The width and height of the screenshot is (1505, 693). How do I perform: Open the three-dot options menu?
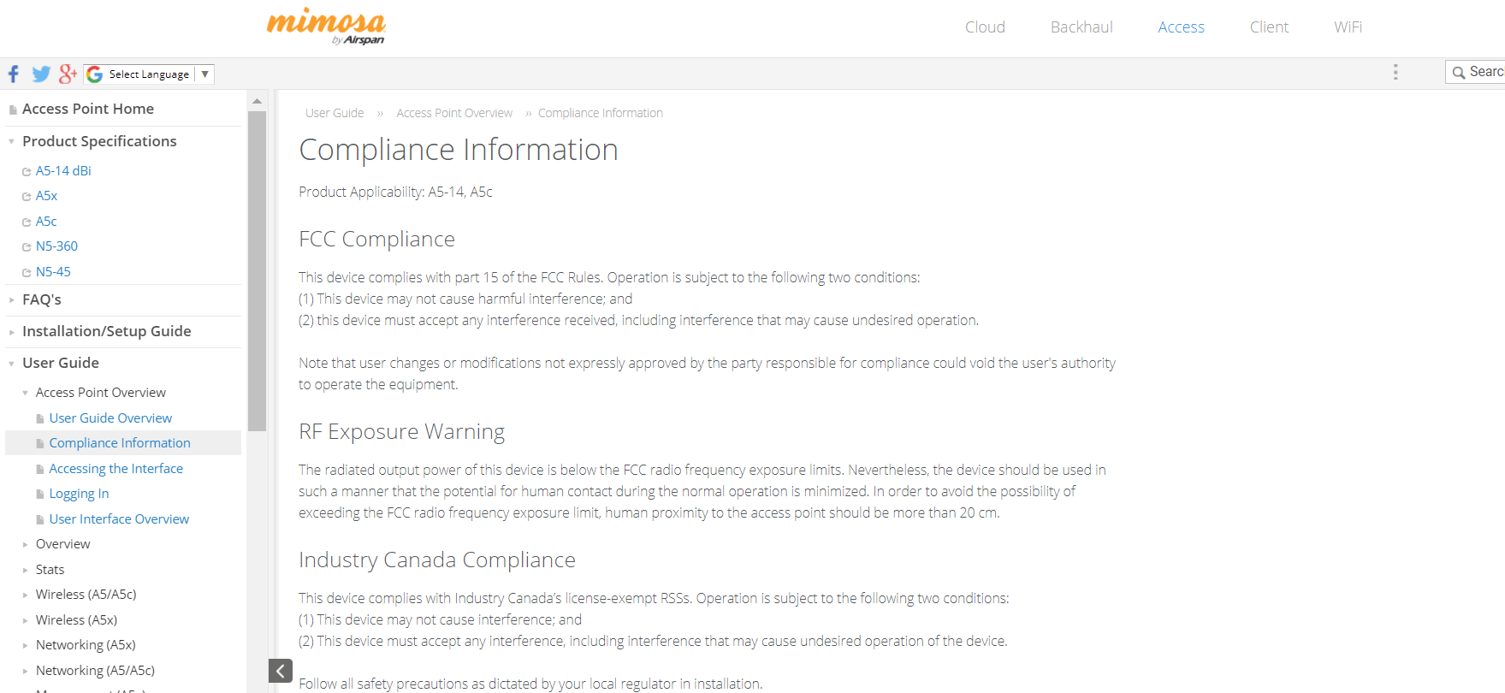click(1395, 73)
